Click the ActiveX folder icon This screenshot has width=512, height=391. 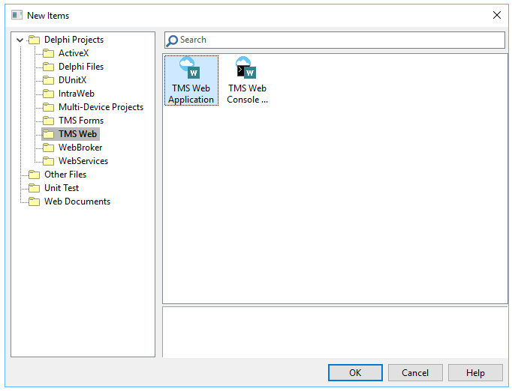click(x=48, y=53)
